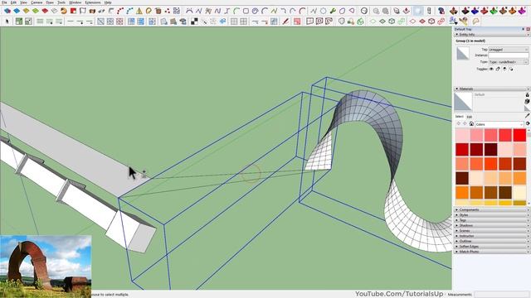Open the Tag dropdown showing Untagged
This screenshot has width=531, height=298.
(x=509, y=50)
